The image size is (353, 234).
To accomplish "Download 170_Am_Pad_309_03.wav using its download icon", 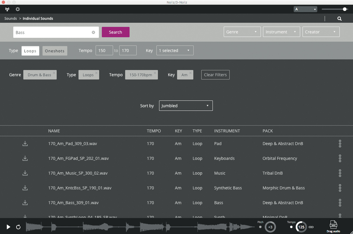I will point(25,144).
